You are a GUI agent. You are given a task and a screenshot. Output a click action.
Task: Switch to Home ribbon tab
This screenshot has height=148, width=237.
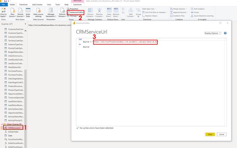click(x=12, y=4)
